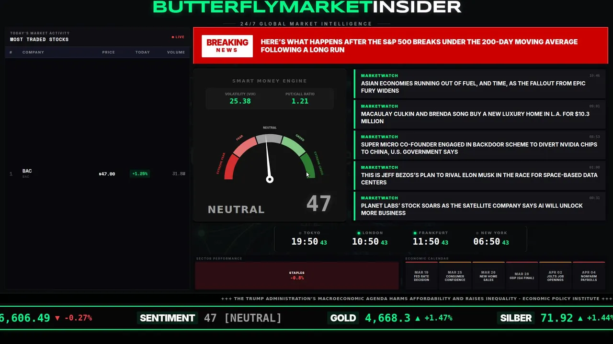The height and width of the screenshot is (344, 613).
Task: Click the Economic Calendar section label
Action: 427,258
